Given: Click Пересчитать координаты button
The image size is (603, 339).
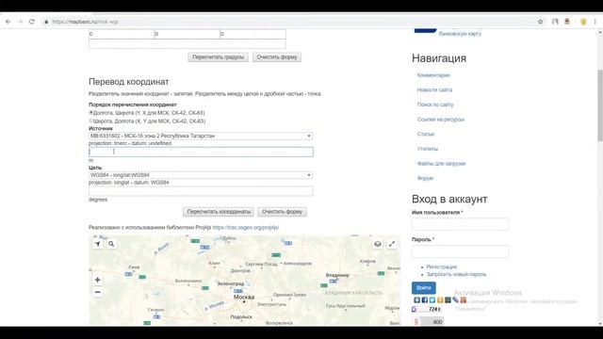Looking at the screenshot, I should [x=219, y=212].
